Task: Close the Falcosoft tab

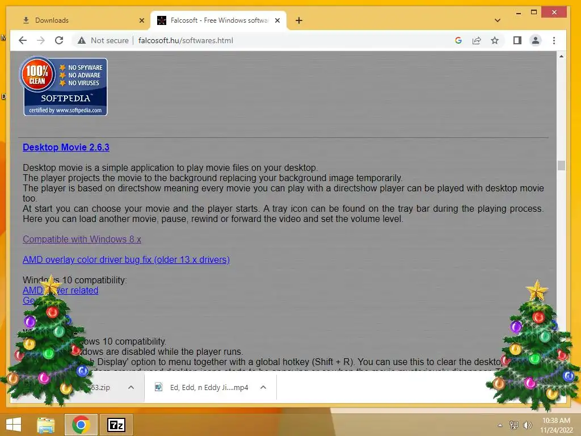Action: [277, 20]
